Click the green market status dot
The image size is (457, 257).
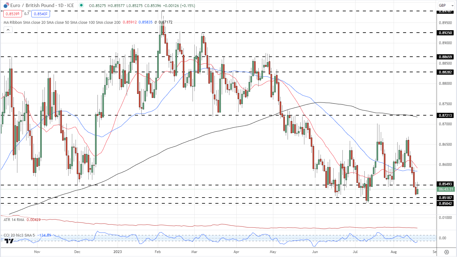[x=81, y=5]
